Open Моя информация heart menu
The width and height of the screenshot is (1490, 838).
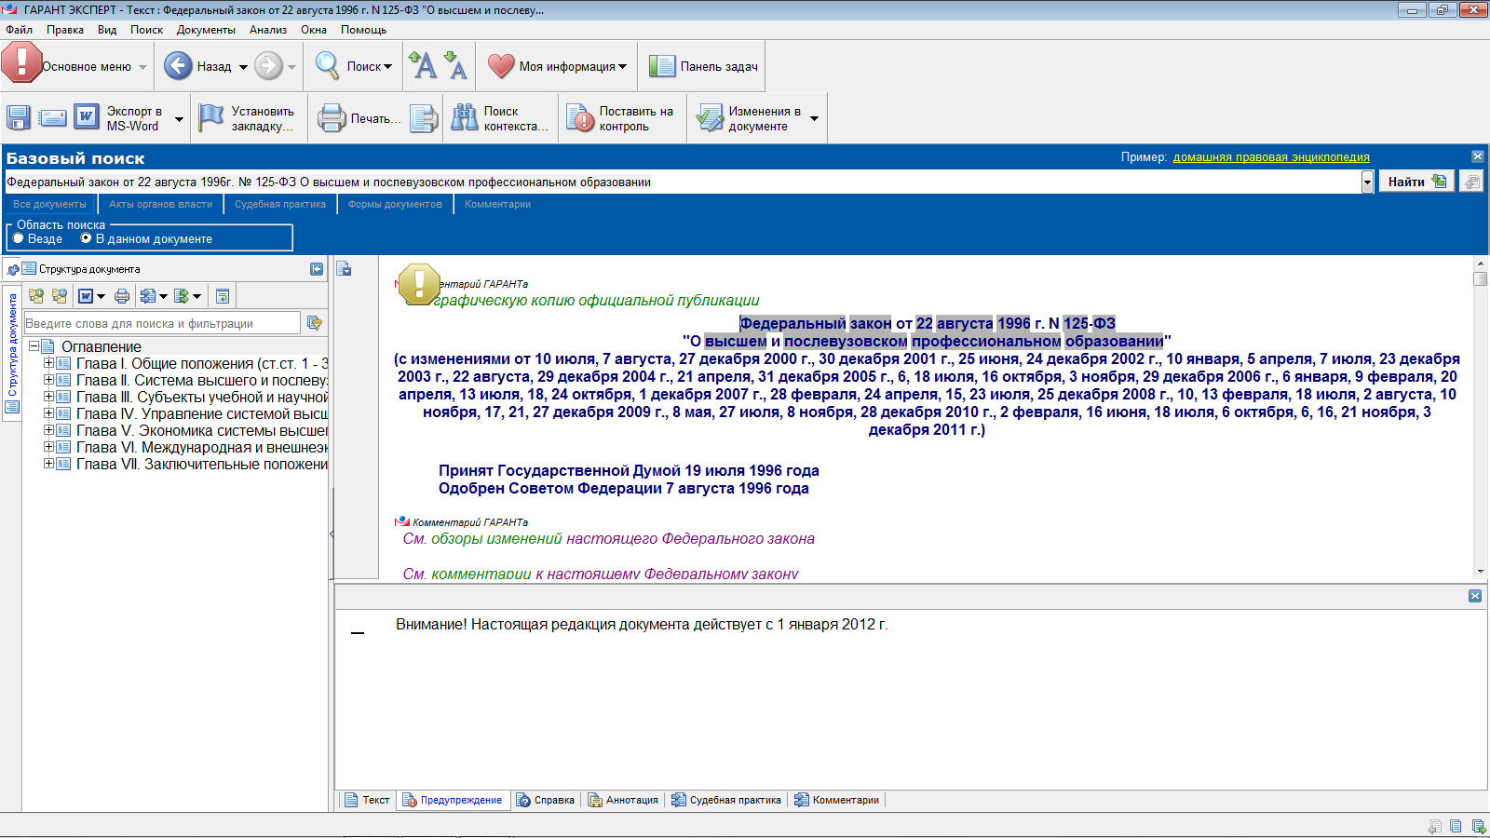pyautogui.click(x=500, y=66)
